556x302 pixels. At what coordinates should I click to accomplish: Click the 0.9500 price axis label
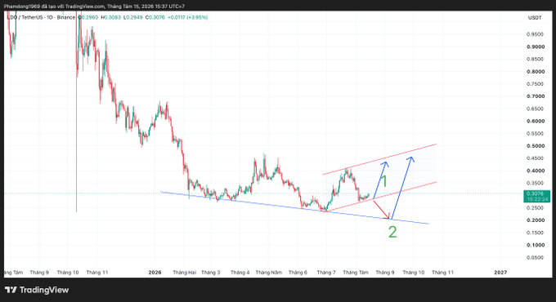[x=535, y=34]
